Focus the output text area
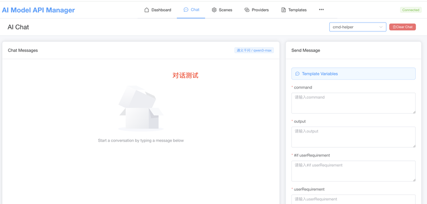Image resolution: width=427 pixels, height=204 pixels. [x=353, y=137]
